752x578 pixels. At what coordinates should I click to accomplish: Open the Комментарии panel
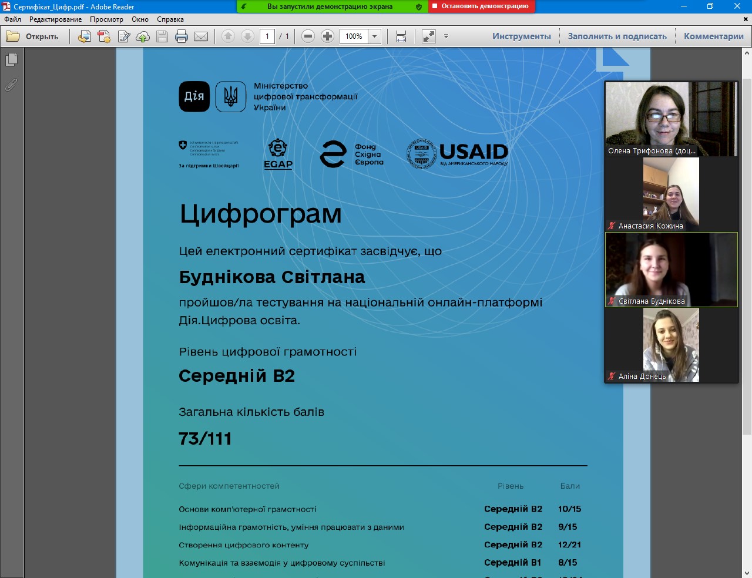click(x=713, y=36)
